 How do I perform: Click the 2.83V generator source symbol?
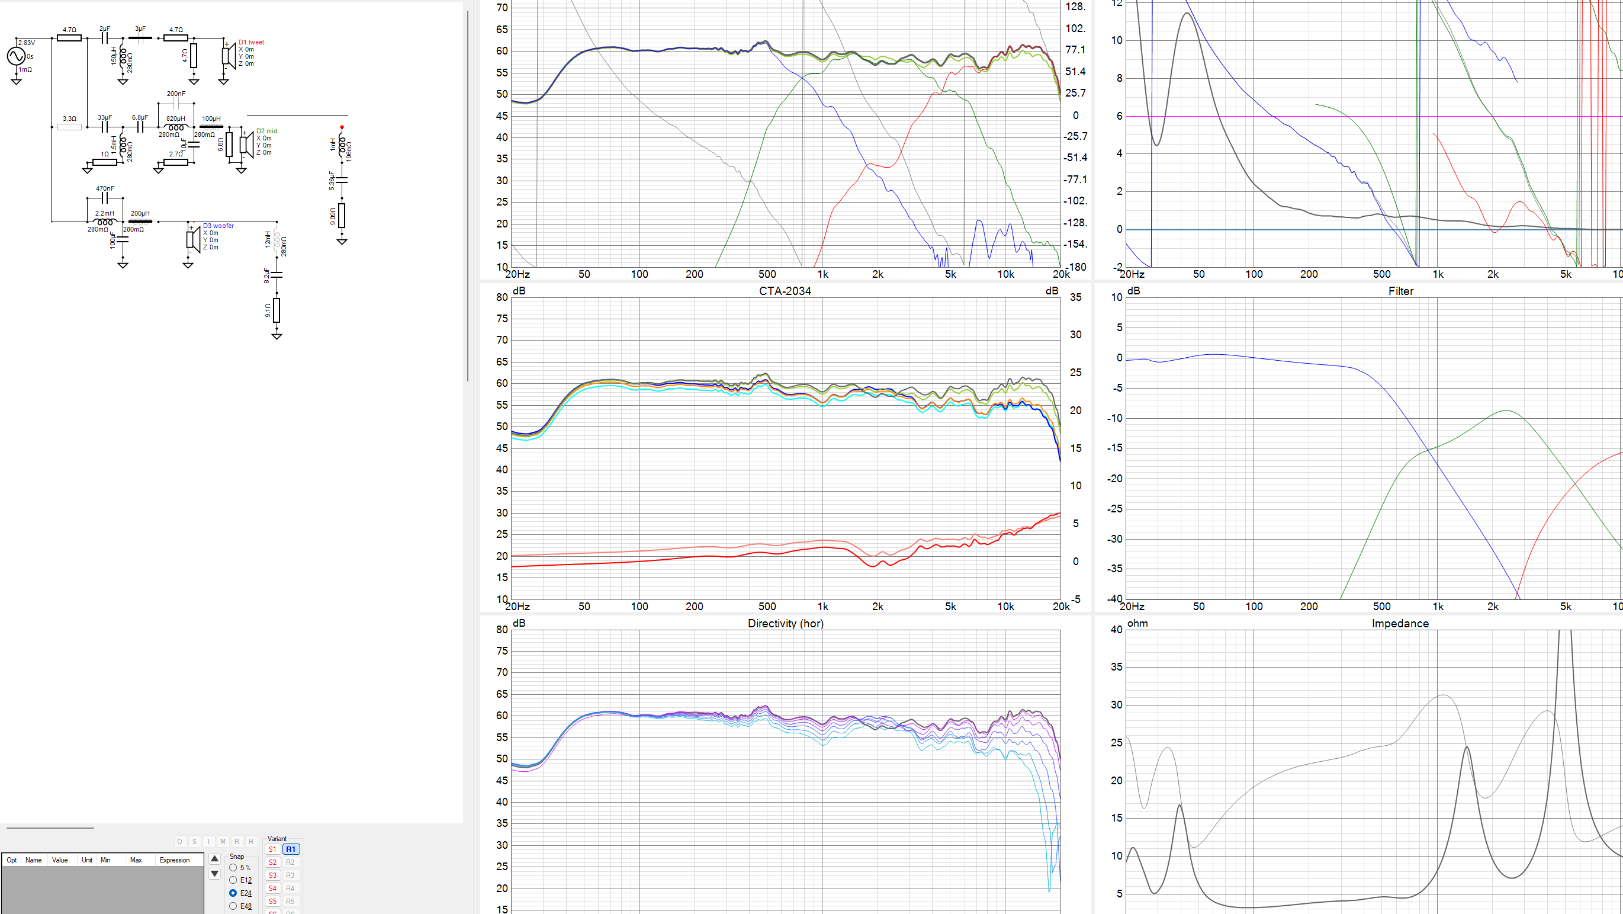pyautogui.click(x=17, y=56)
